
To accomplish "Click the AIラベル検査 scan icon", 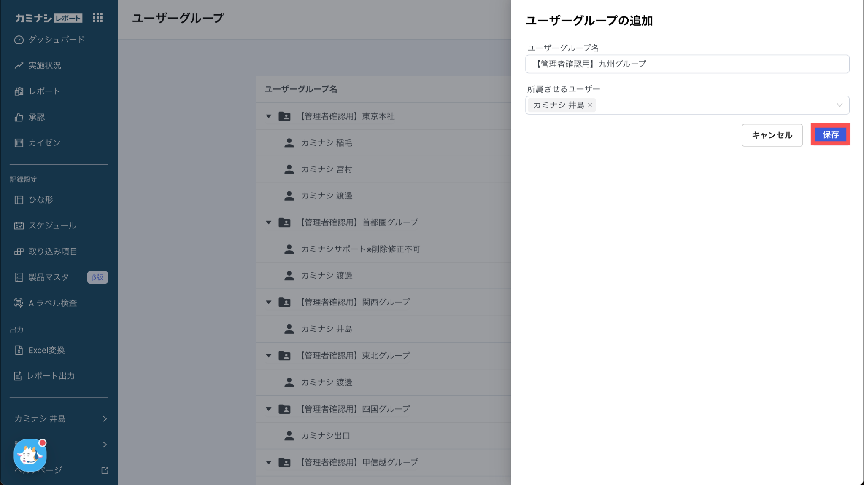I will [x=19, y=303].
